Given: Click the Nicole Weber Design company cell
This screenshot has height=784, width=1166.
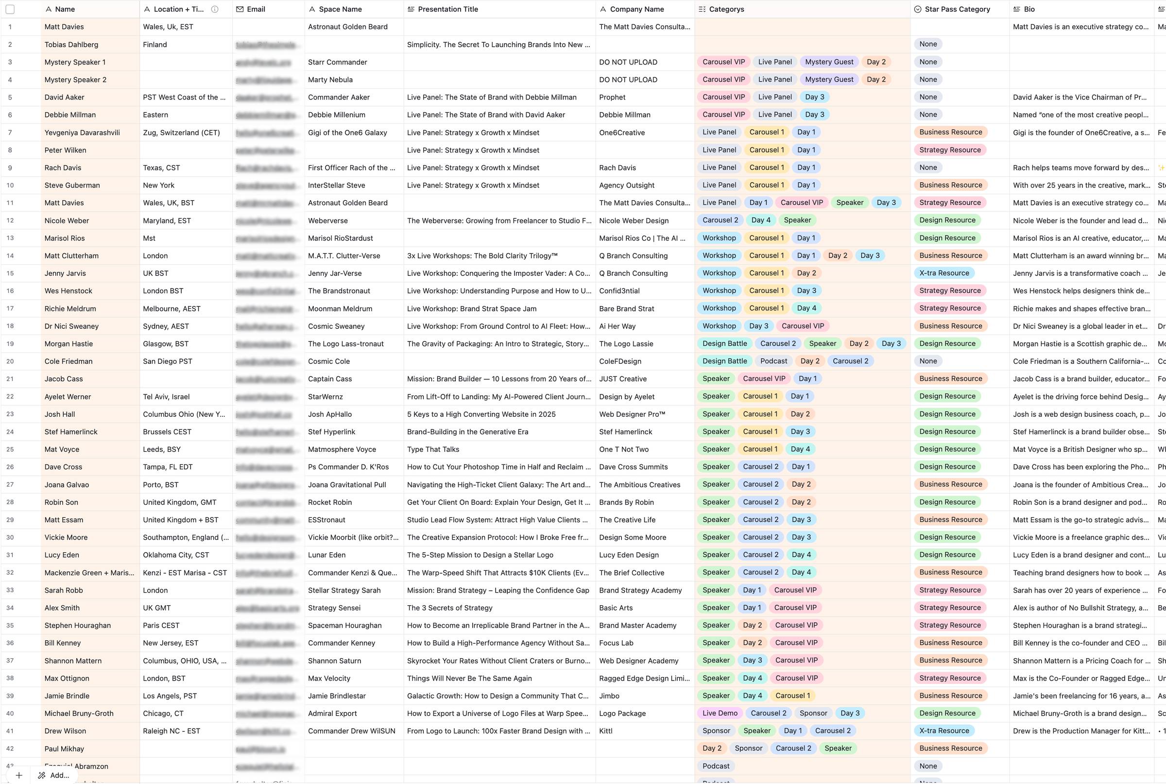Looking at the screenshot, I should point(645,221).
